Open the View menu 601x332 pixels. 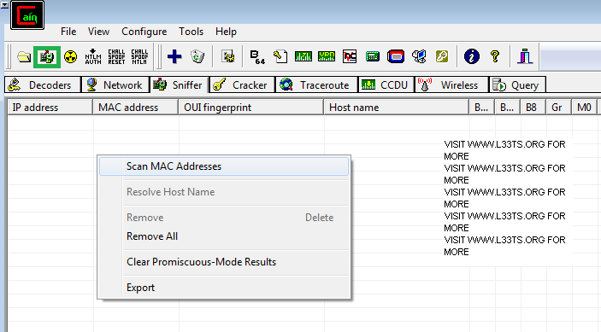click(98, 32)
